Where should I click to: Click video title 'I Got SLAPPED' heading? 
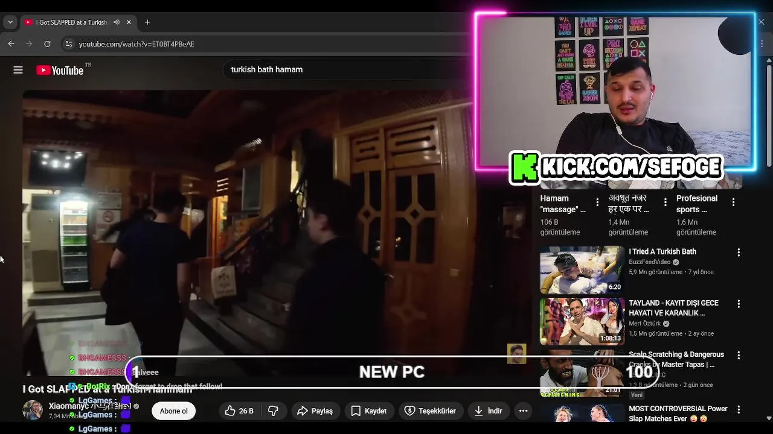107,389
